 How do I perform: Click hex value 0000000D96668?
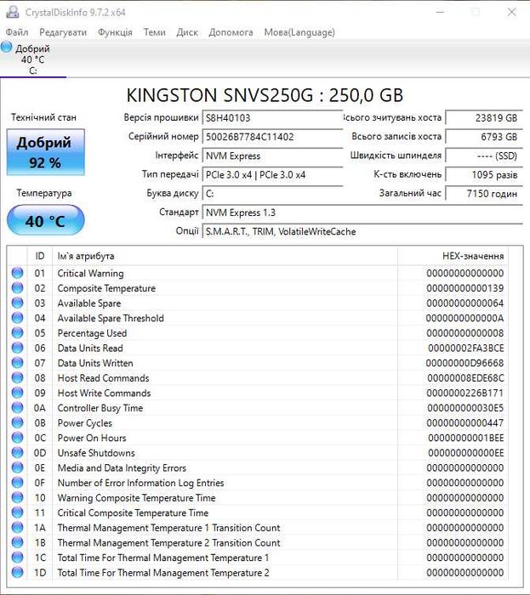(464, 363)
